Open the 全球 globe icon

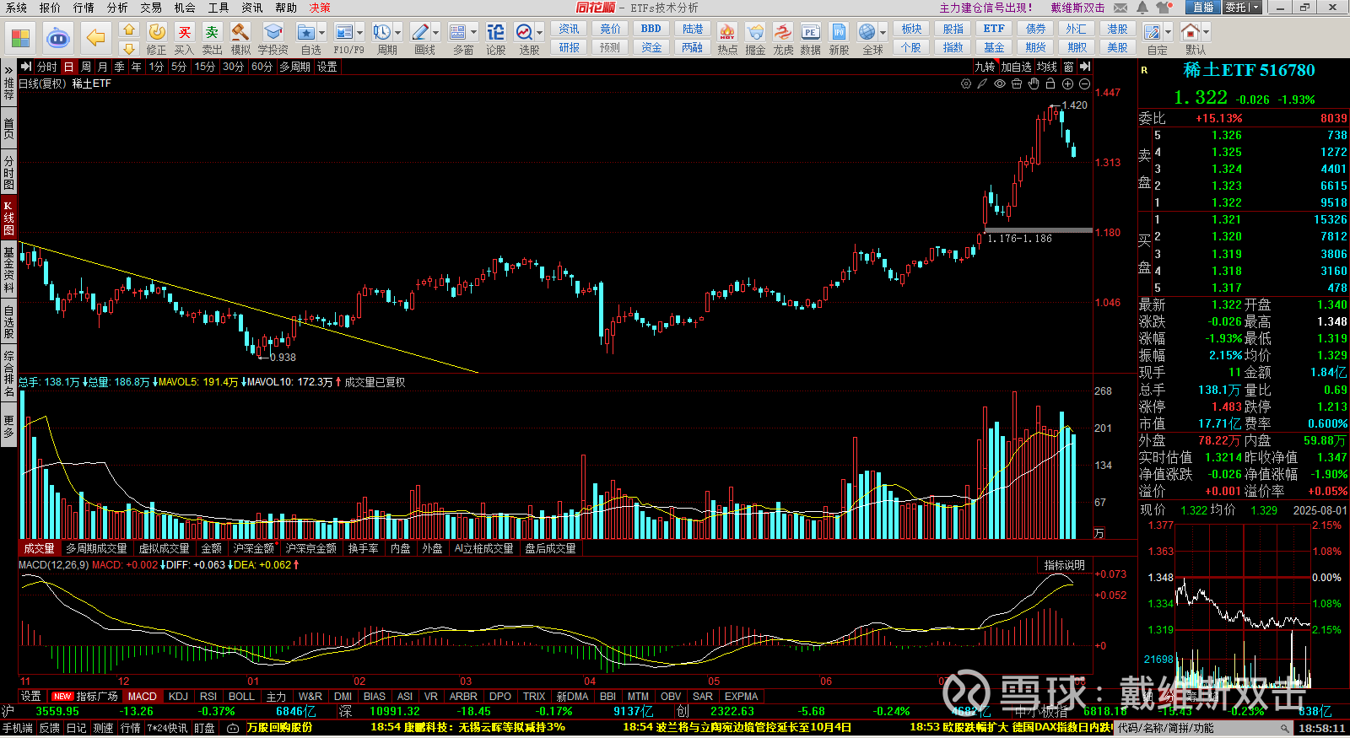pyautogui.click(x=867, y=32)
